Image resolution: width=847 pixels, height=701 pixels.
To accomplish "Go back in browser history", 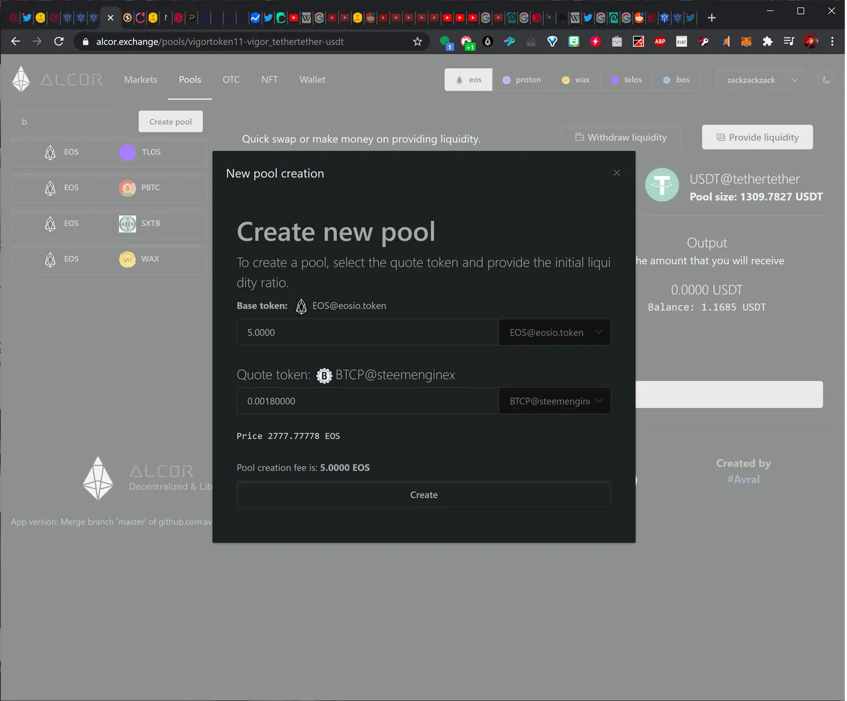I will 16,42.
